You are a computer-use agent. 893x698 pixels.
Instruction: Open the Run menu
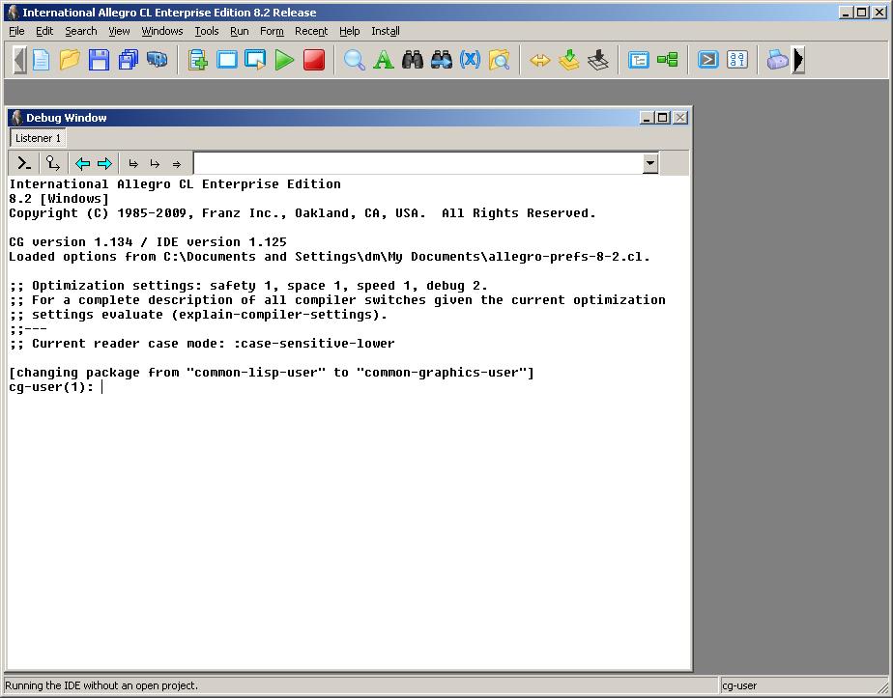[x=240, y=31]
